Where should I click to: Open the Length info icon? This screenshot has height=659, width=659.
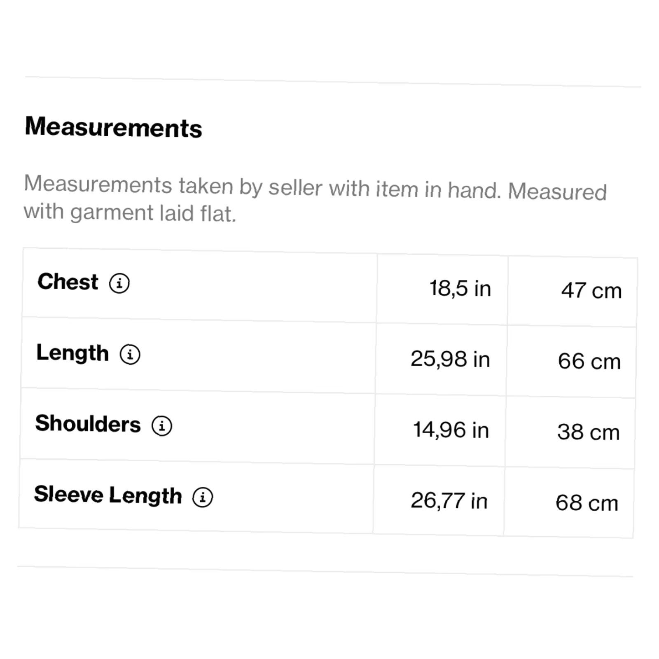click(x=130, y=355)
